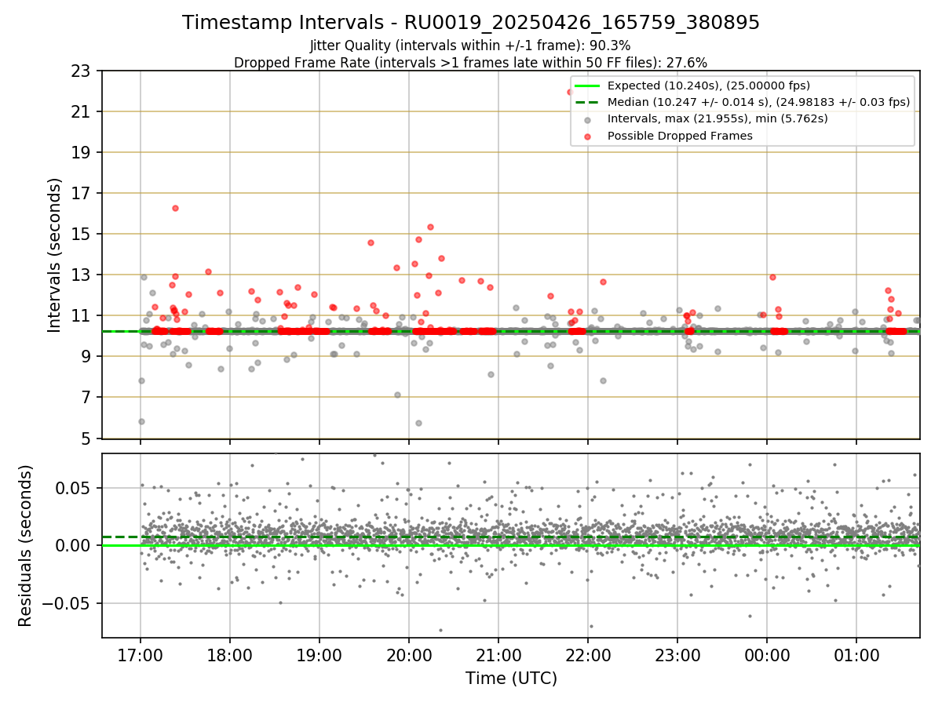Viewport: 942px width, 706px height.
Task: Click the solid green Expected legend line sample
Action: coord(588,86)
